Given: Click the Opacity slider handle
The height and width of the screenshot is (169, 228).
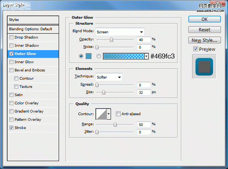Looking at the screenshot, I should [x=111, y=39].
